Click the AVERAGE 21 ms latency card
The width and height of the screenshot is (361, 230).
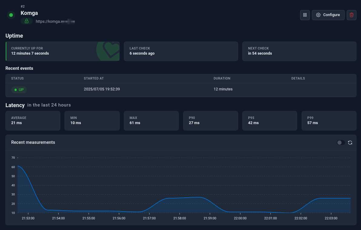coord(33,121)
